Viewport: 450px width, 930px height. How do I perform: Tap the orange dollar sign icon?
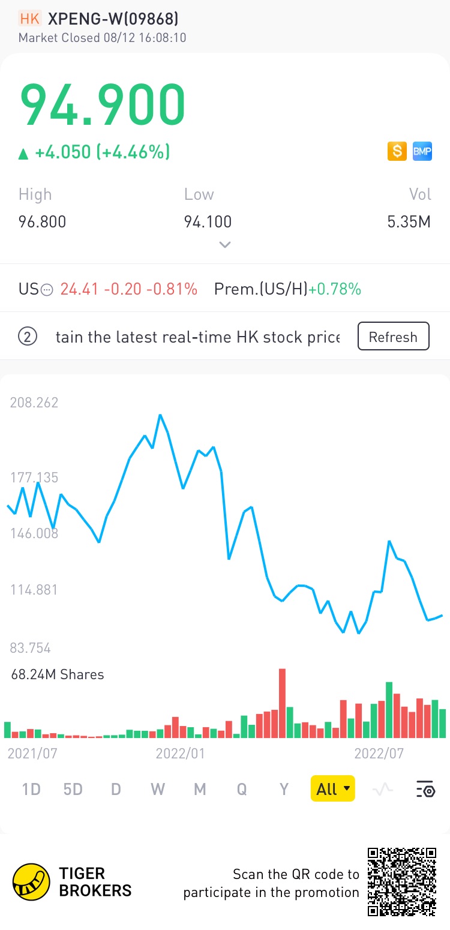397,151
